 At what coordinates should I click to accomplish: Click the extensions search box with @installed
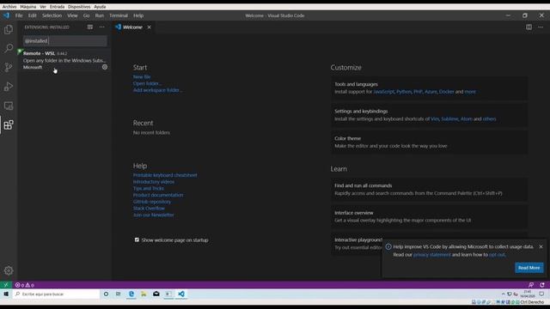pos(65,41)
